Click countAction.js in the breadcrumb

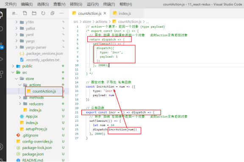tap(130, 22)
